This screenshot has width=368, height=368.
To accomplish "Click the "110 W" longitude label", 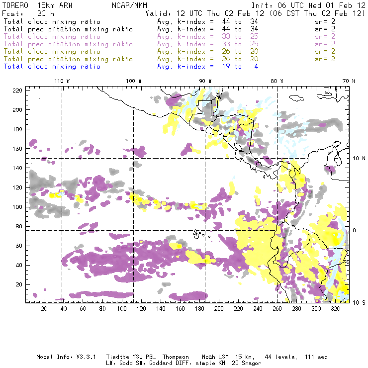I will [x=62, y=81].
